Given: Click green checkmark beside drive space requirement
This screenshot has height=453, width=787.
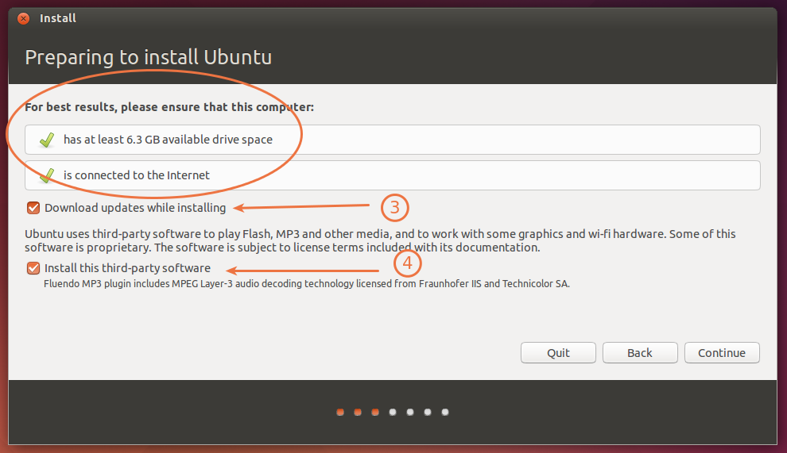Looking at the screenshot, I should tap(47, 140).
